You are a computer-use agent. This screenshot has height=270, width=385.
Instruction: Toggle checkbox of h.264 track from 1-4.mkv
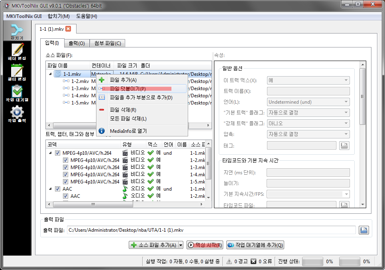click(x=65, y=174)
